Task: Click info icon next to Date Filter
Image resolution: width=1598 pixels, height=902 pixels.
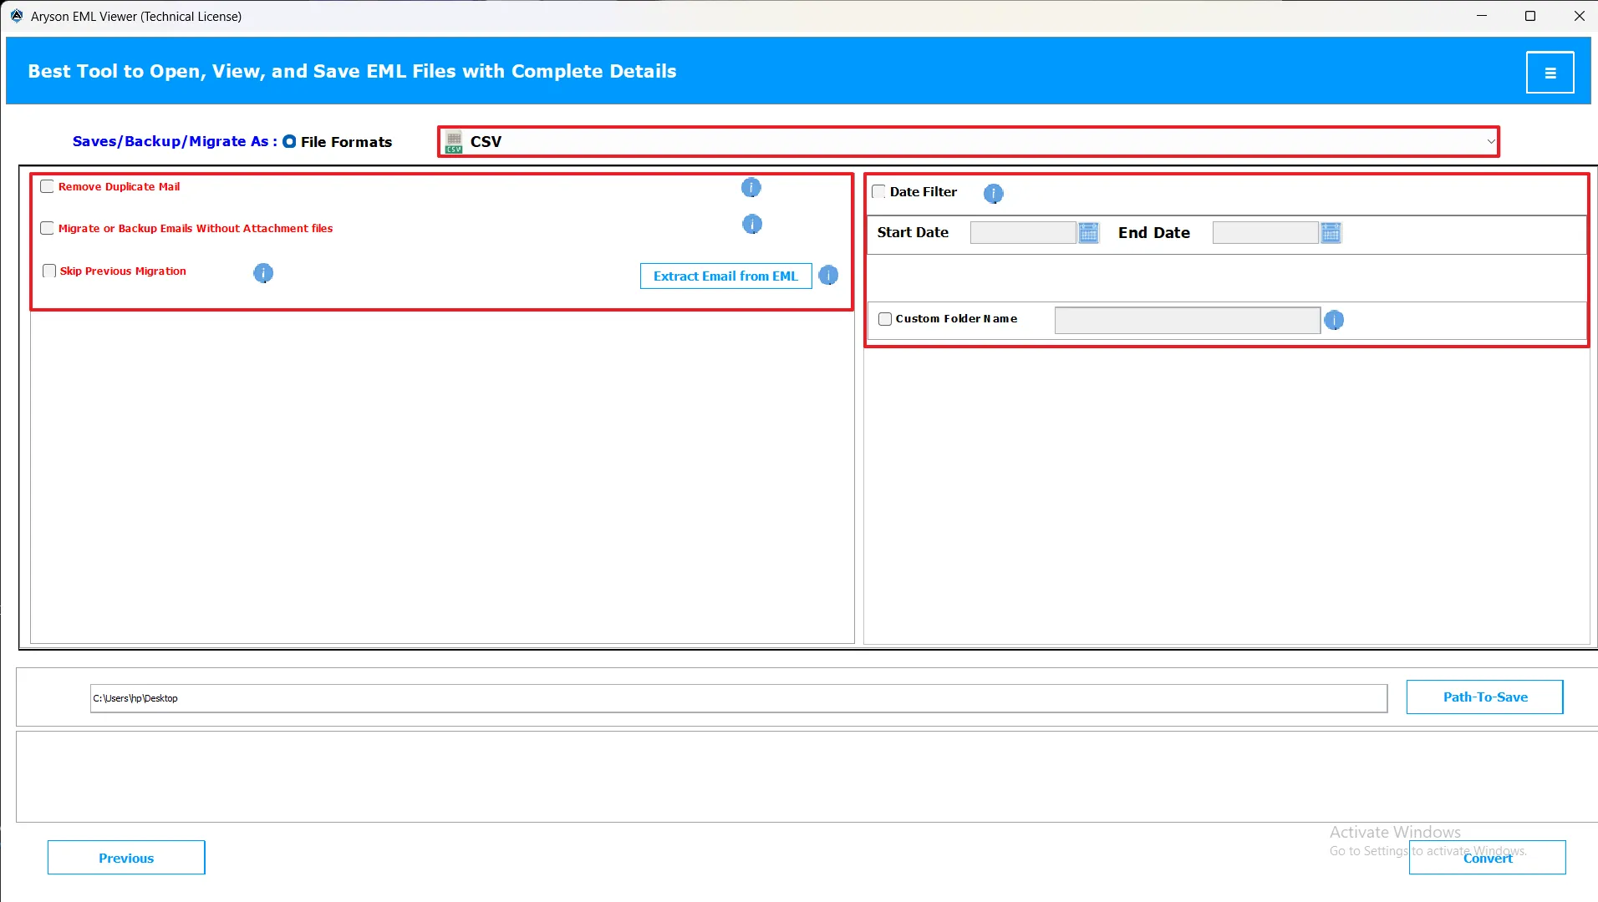Action: point(992,194)
